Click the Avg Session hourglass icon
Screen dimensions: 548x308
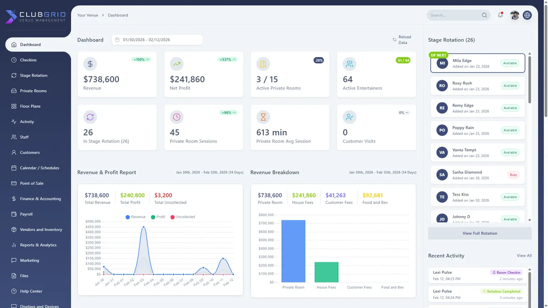click(263, 117)
